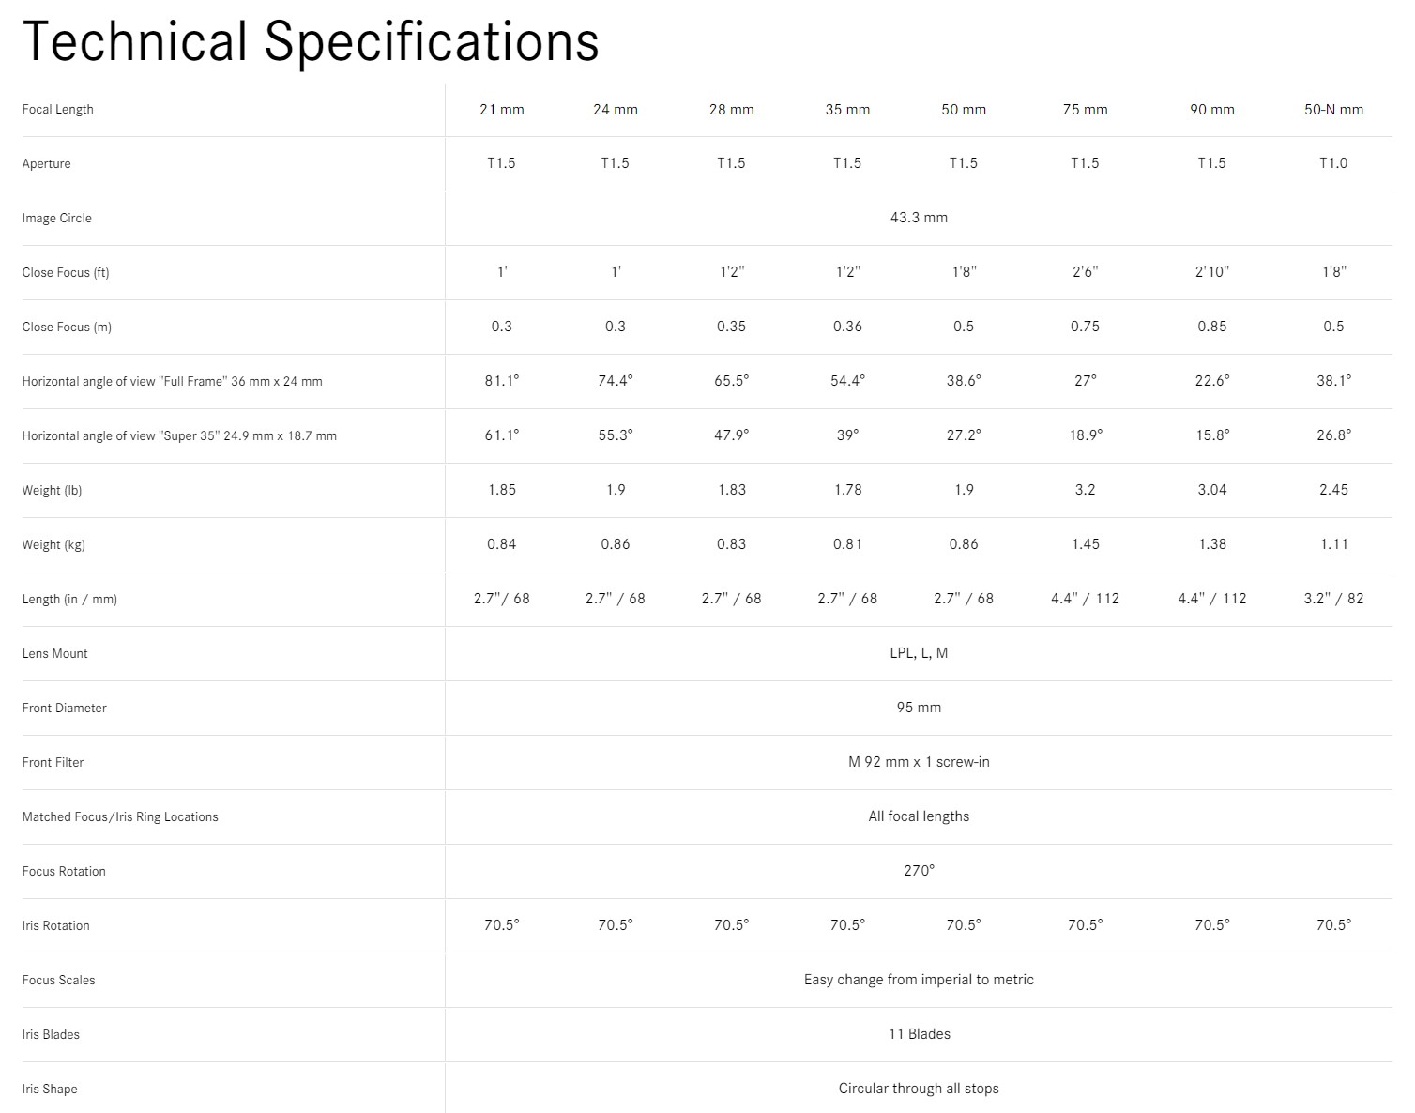
Task: Select the Super 35 angle of view label
Action: coord(179,436)
